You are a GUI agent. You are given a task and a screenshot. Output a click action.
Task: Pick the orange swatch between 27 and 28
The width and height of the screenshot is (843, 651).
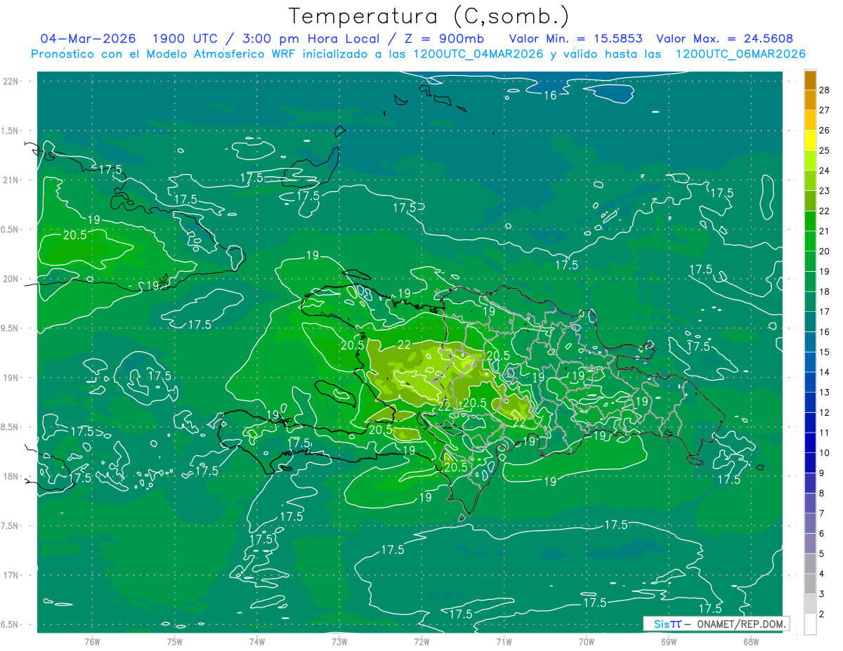(x=810, y=100)
